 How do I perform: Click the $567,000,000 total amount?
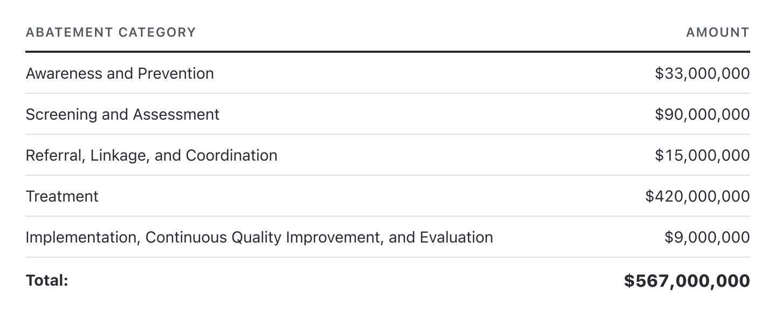click(x=687, y=280)
